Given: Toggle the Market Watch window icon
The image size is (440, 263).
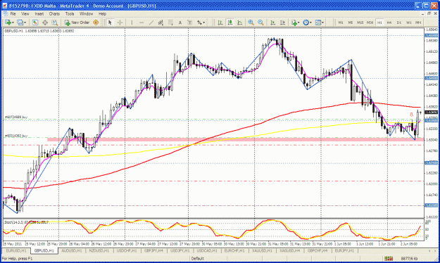Looking at the screenshot, I should click(35, 23).
